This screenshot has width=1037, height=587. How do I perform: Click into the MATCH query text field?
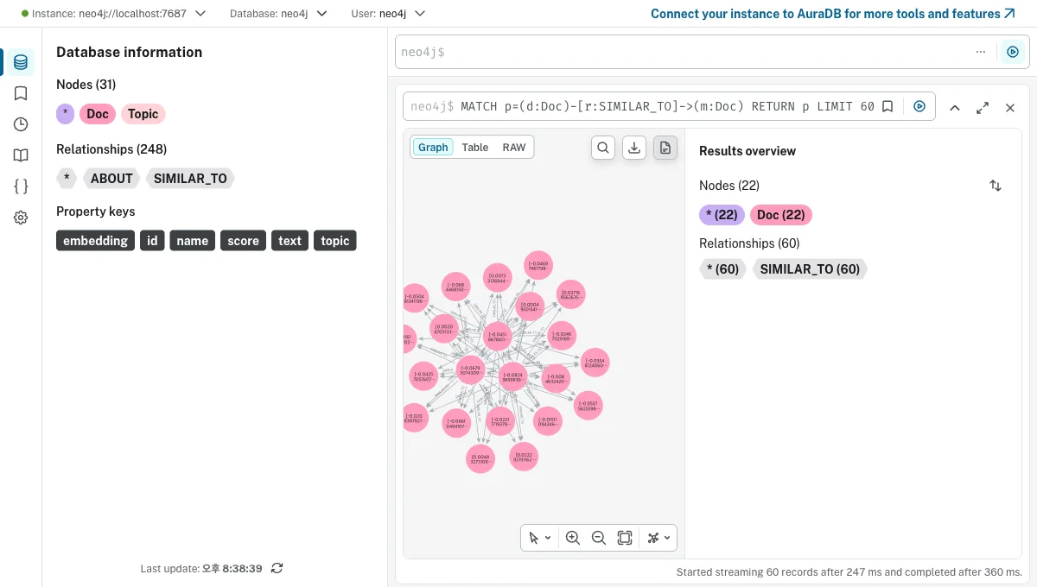tap(667, 106)
